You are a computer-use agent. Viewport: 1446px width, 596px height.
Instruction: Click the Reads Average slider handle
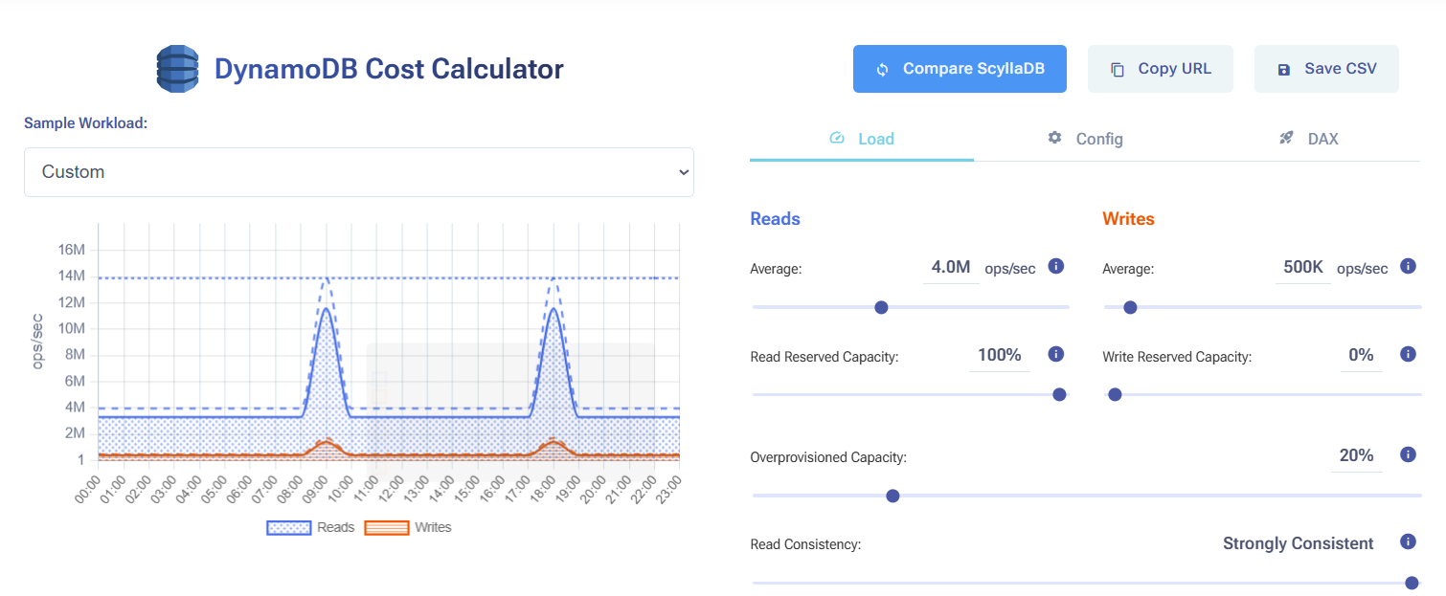882,307
